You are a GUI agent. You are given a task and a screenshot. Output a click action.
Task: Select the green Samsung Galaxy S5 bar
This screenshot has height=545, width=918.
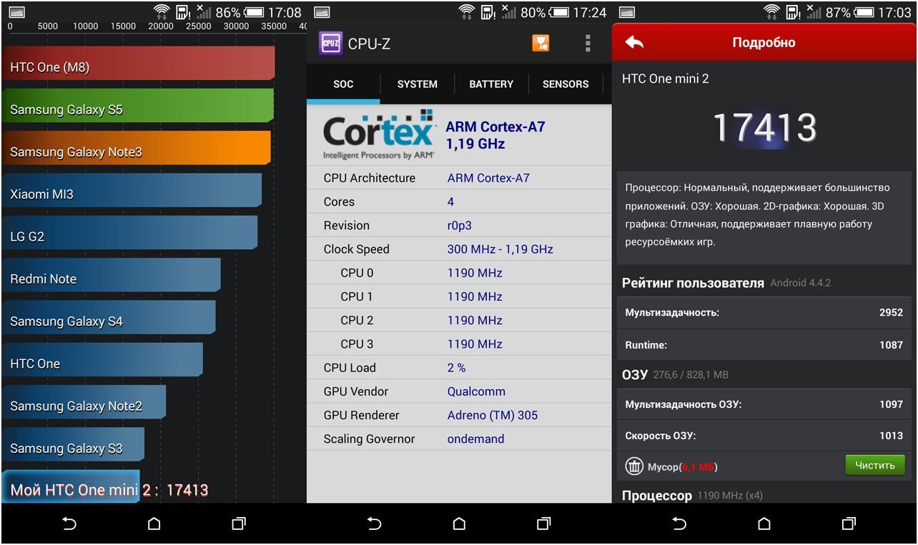(x=137, y=106)
